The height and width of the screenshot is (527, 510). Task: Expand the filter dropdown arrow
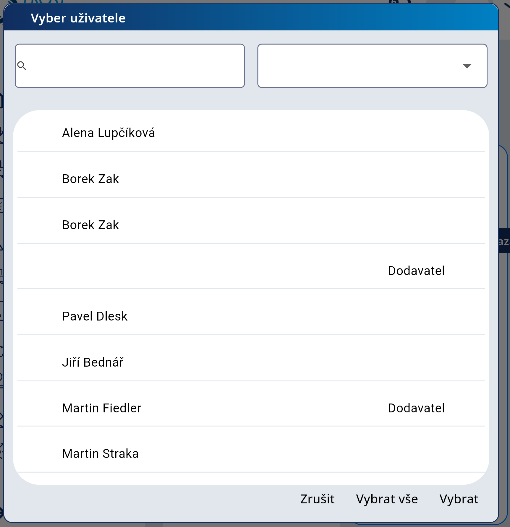click(x=467, y=66)
